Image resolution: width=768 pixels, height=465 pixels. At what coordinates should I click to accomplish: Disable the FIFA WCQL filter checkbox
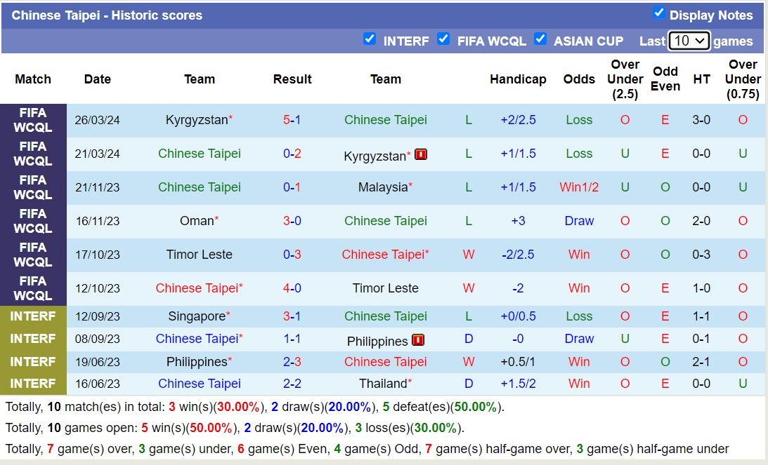click(x=444, y=40)
